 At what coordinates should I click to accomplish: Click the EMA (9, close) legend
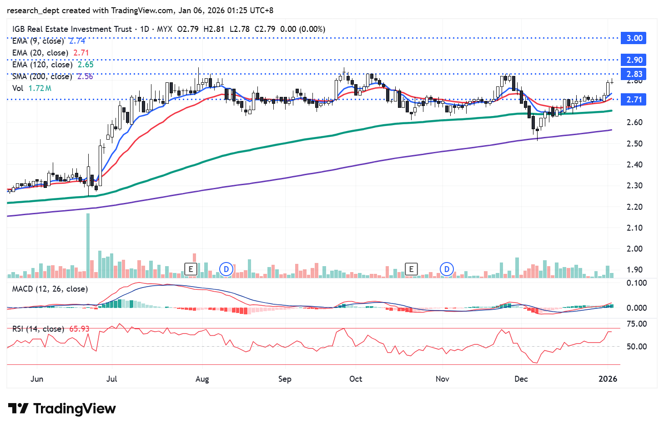click(x=38, y=41)
